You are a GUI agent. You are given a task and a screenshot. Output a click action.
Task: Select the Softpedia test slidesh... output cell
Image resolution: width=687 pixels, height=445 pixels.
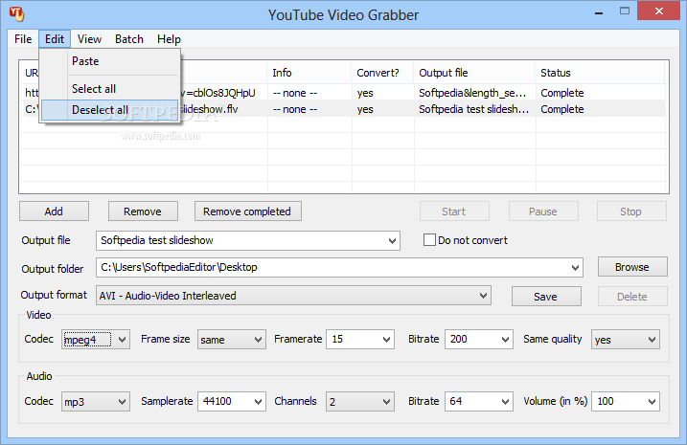(x=473, y=109)
